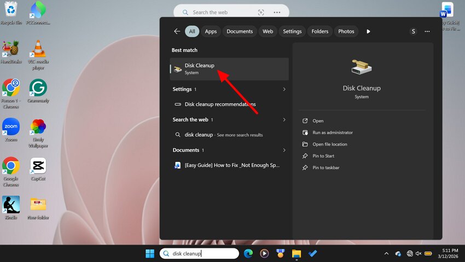
Task: Select disk cleanup web search result
Action: tap(229, 135)
